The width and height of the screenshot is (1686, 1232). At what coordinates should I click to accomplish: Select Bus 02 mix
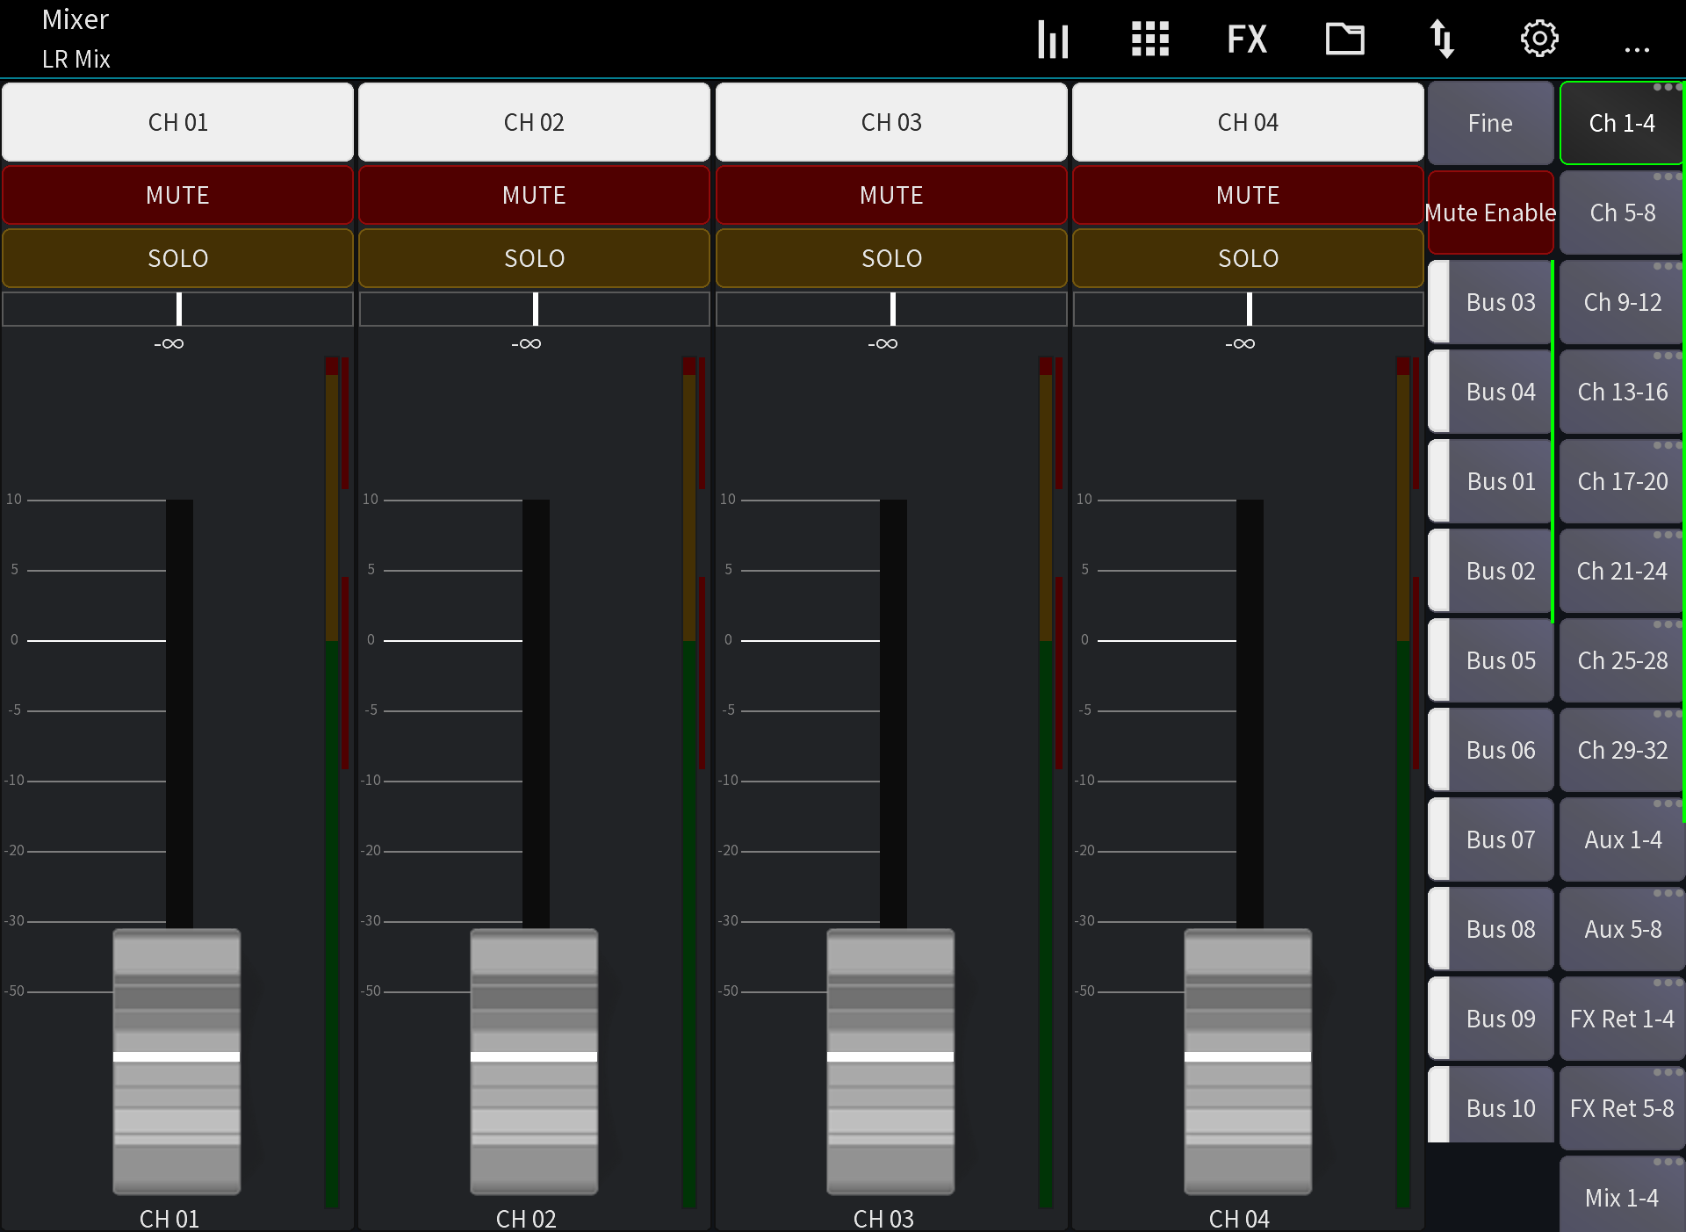pyautogui.click(x=1490, y=571)
